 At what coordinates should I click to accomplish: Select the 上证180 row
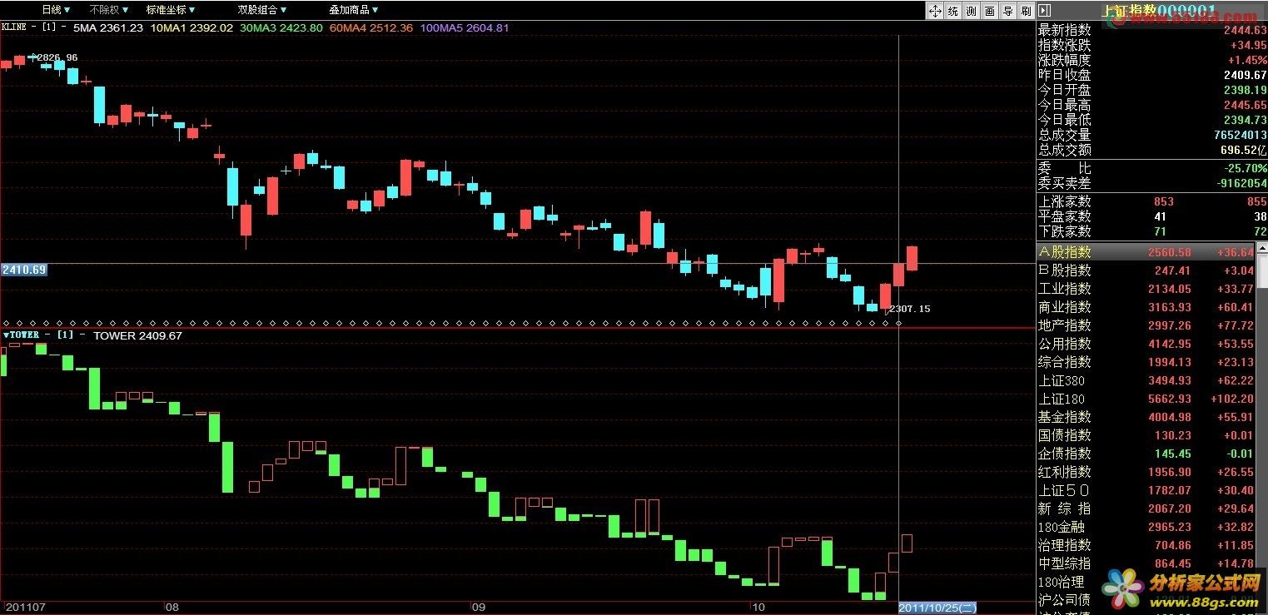(x=1146, y=399)
